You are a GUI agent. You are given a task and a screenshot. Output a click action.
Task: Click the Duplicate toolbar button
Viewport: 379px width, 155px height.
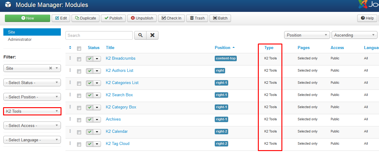86,18
